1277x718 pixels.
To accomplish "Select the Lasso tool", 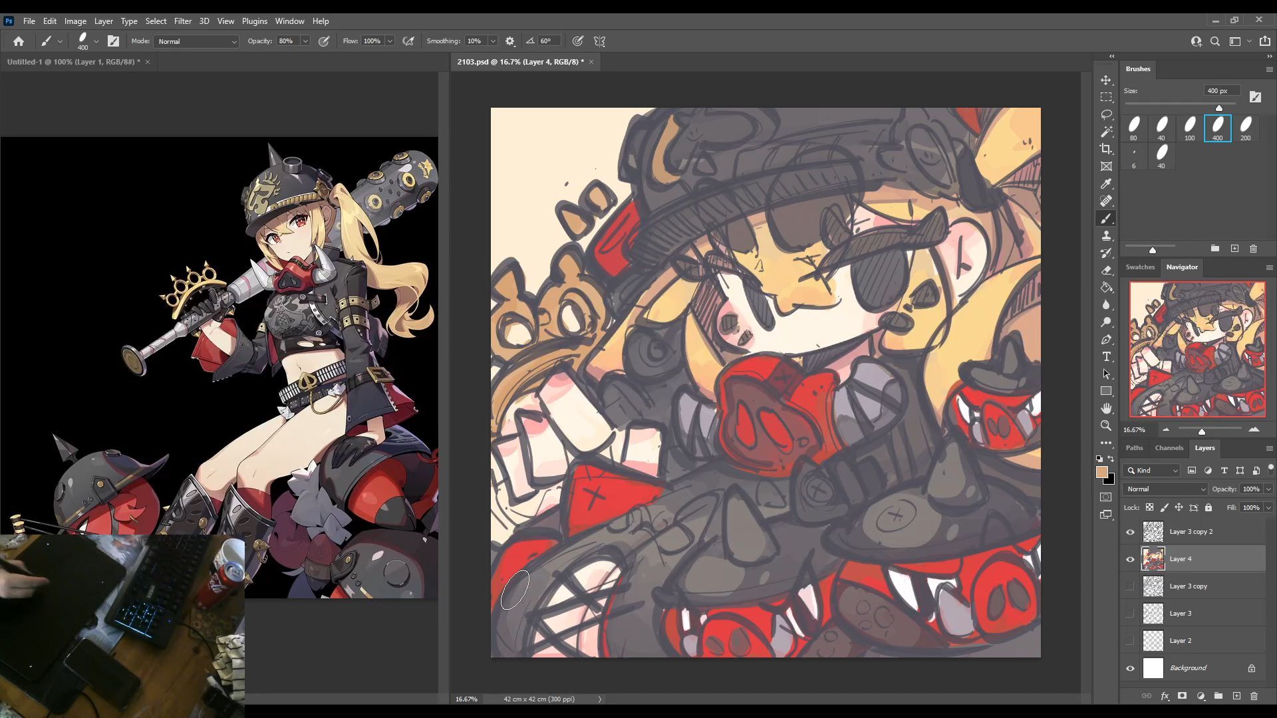I will coord(1106,114).
